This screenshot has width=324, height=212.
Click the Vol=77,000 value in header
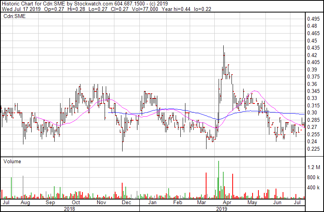pyautogui.click(x=145, y=9)
